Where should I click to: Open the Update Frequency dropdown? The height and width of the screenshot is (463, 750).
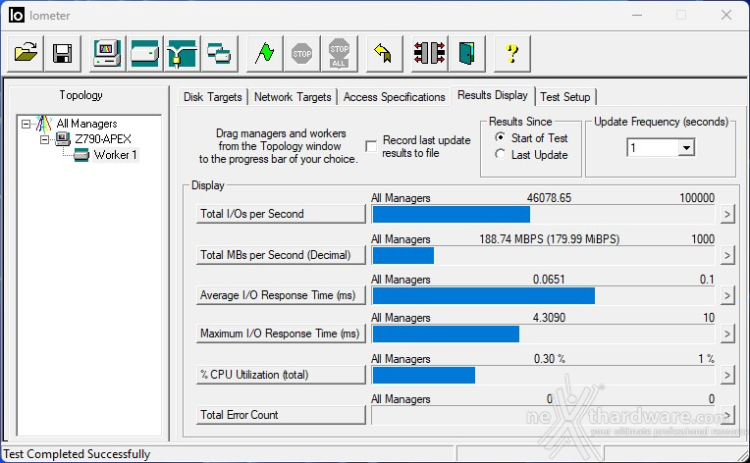click(x=686, y=148)
